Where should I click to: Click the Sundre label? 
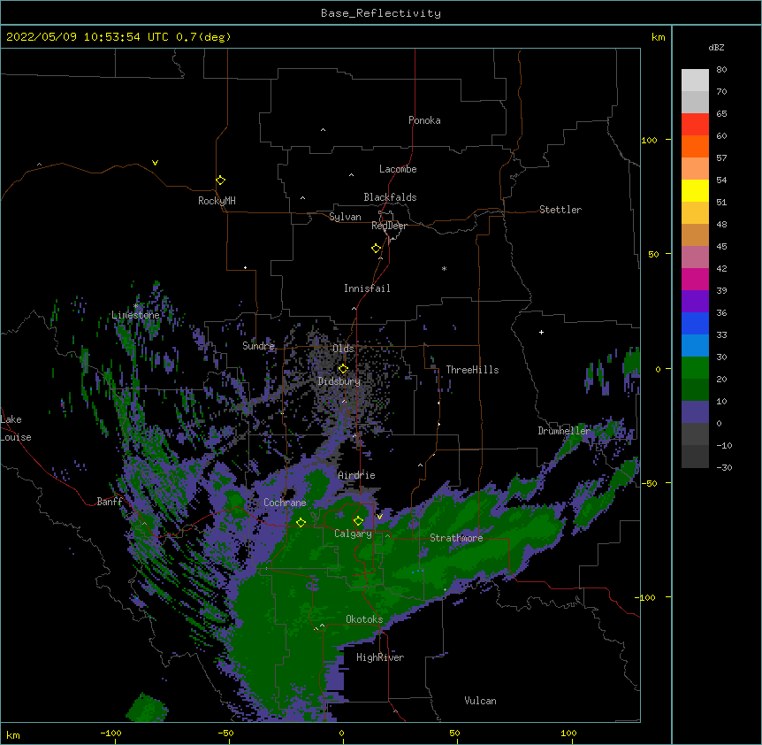click(x=258, y=346)
